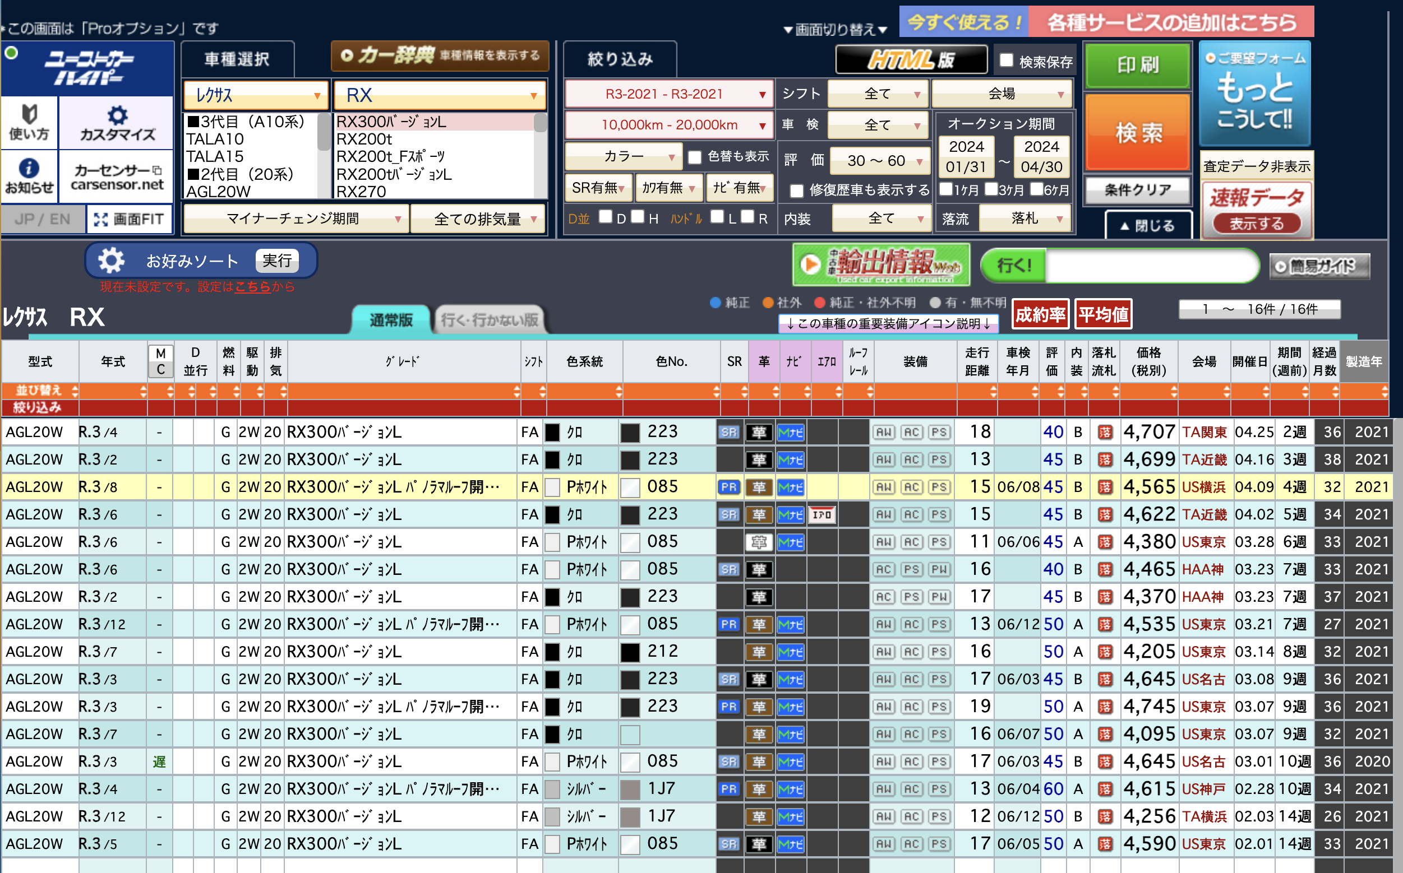The image size is (1403, 873).
Task: Click PR icon in 4,615 row
Action: point(728,790)
